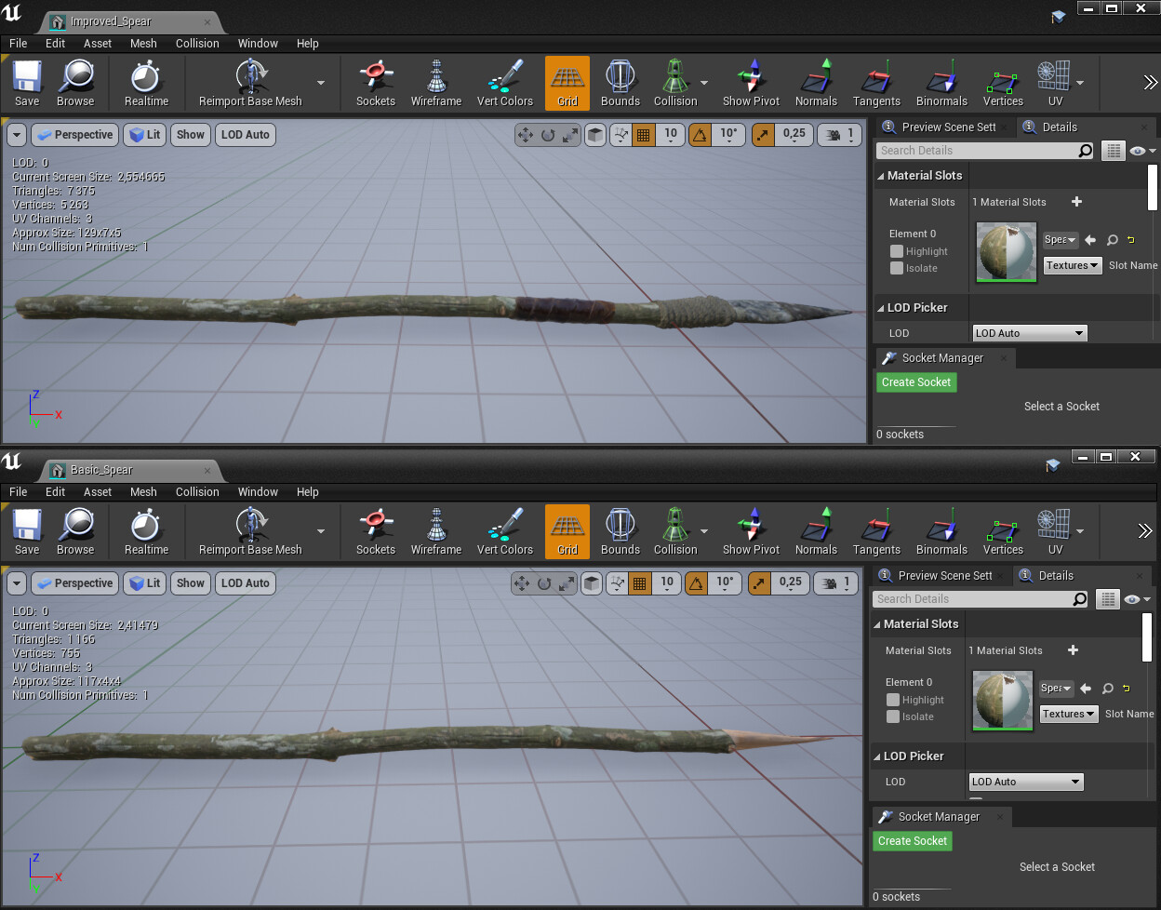
Task: Open the LOD Auto dropdown in LOD Picker
Action: pyautogui.click(x=1029, y=332)
